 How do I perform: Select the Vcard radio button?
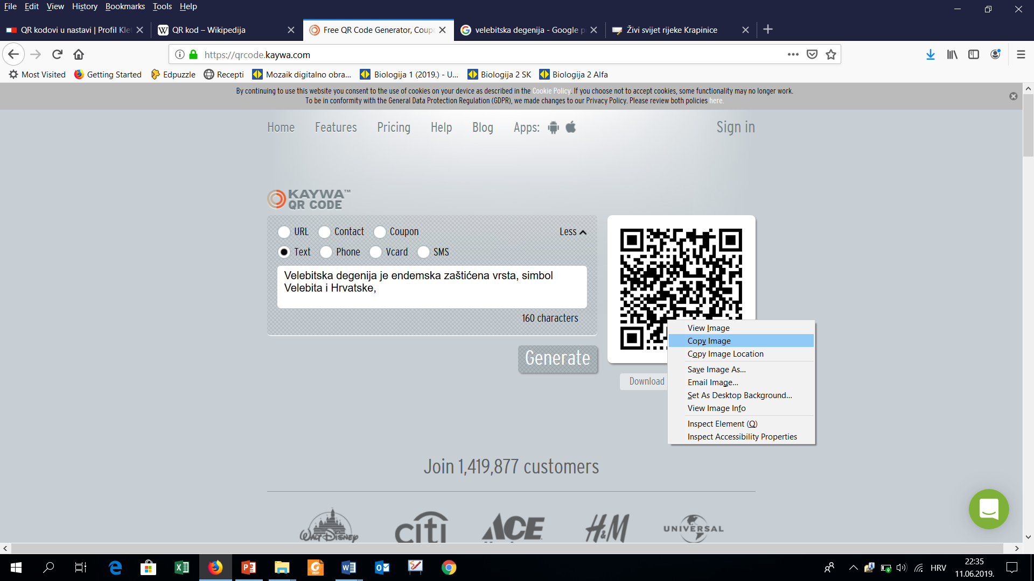click(376, 252)
